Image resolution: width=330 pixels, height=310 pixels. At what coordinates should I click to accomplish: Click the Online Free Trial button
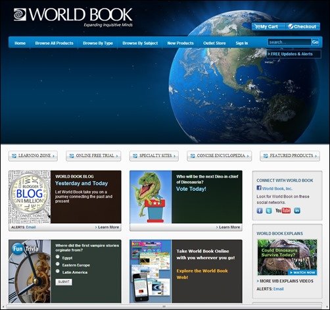(x=93, y=156)
